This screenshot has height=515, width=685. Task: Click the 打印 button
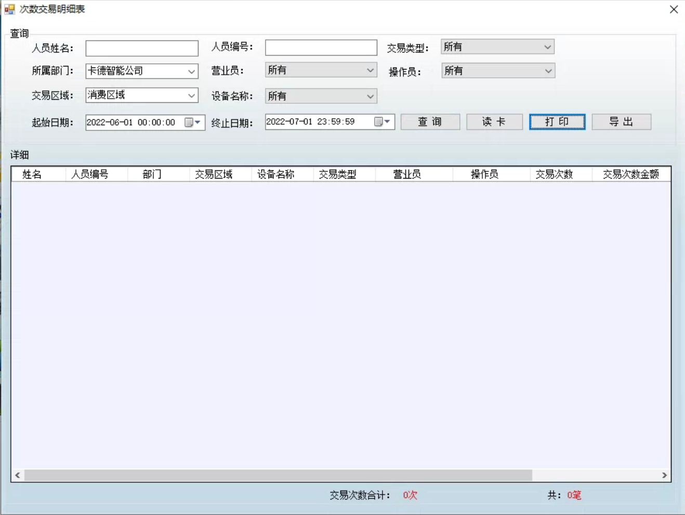557,121
